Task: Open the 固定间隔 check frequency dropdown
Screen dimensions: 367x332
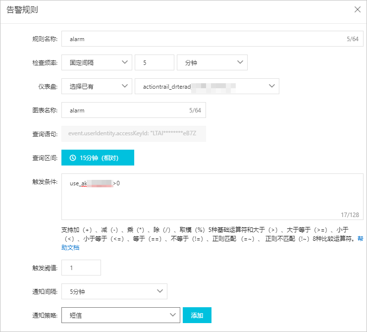Action: (x=97, y=62)
